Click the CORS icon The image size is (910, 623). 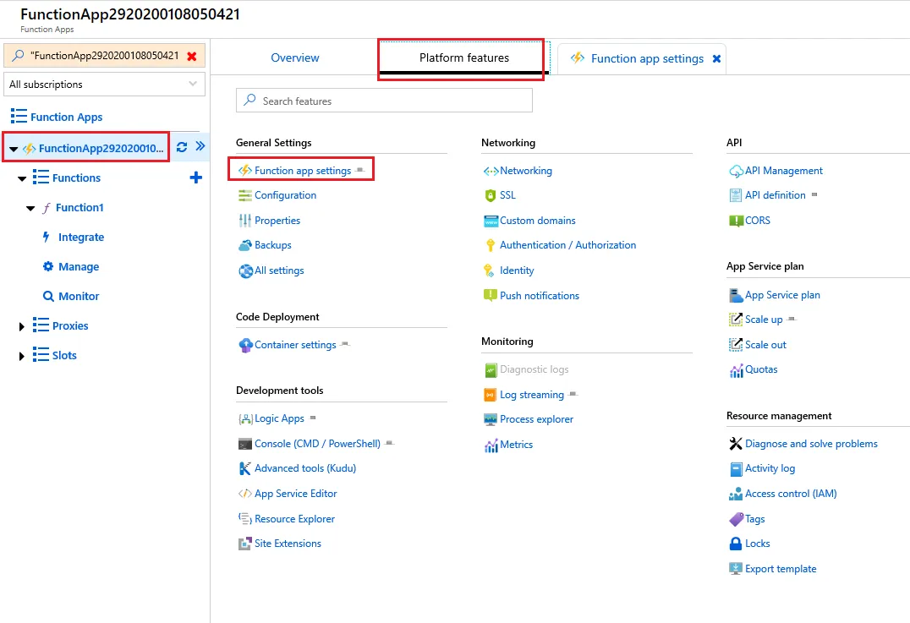tap(736, 221)
